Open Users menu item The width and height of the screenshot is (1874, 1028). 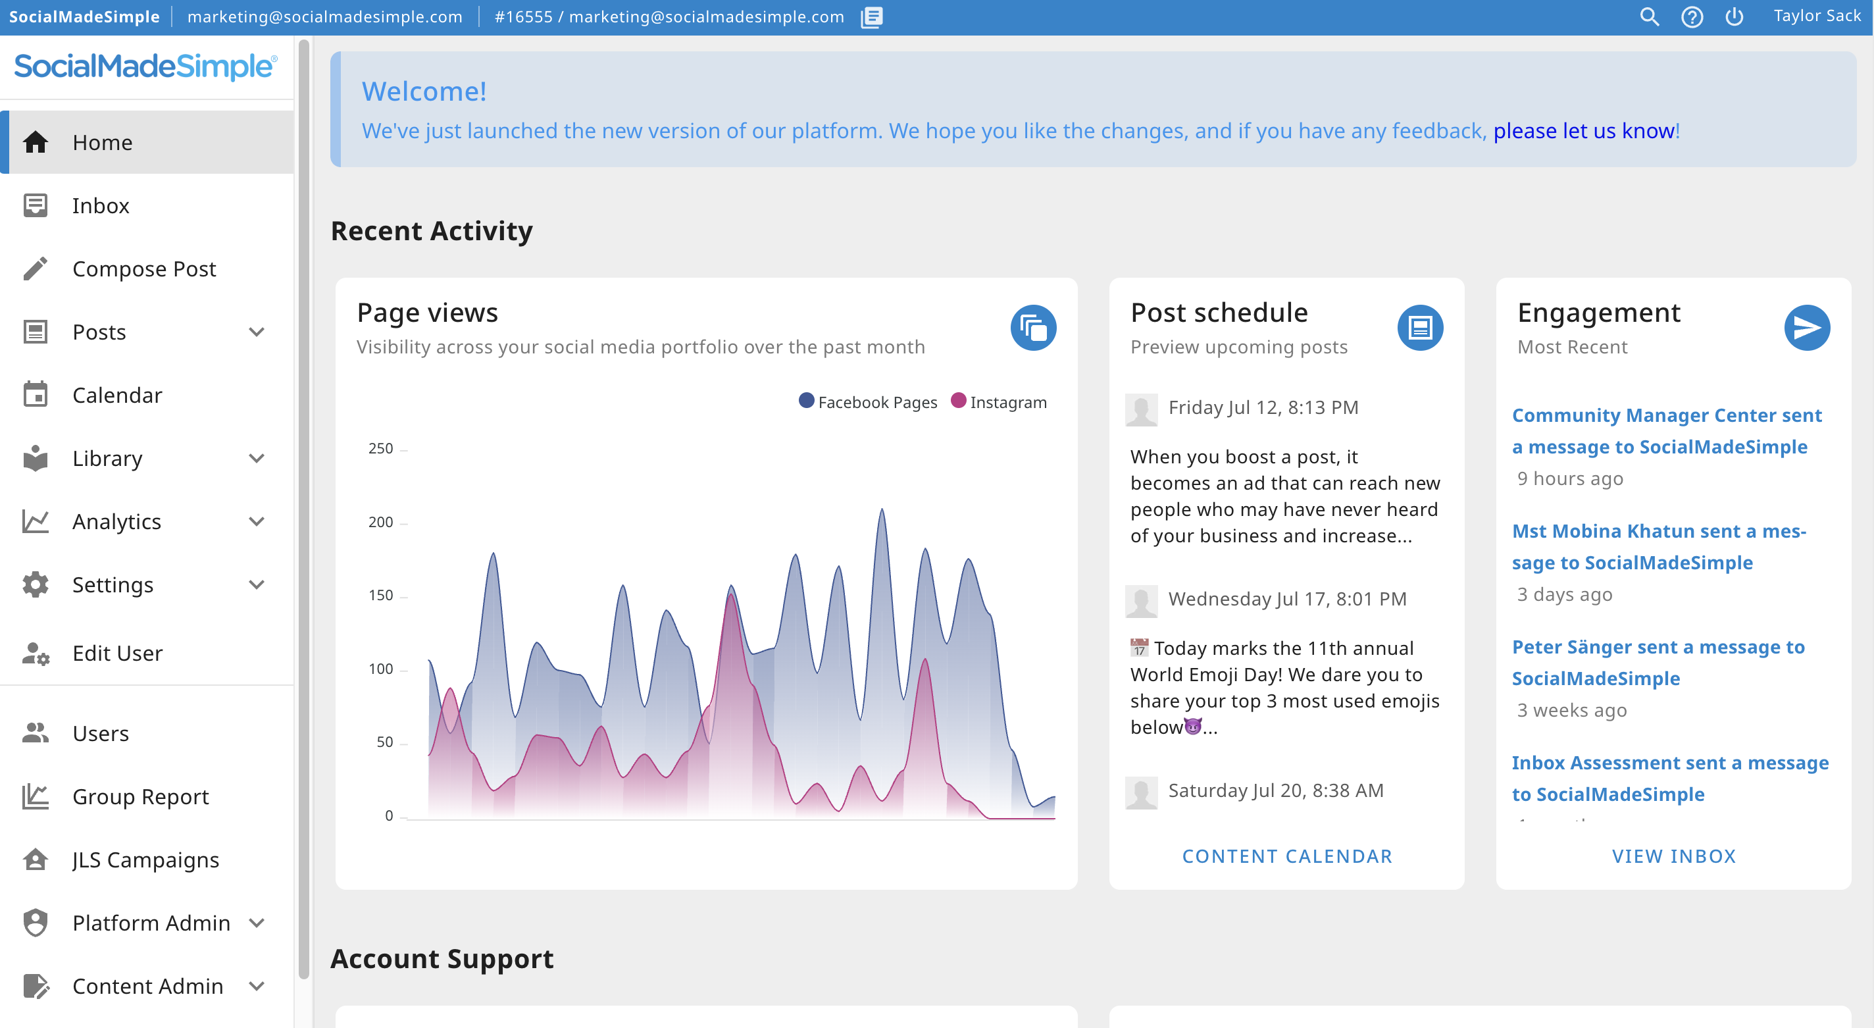[x=147, y=733]
